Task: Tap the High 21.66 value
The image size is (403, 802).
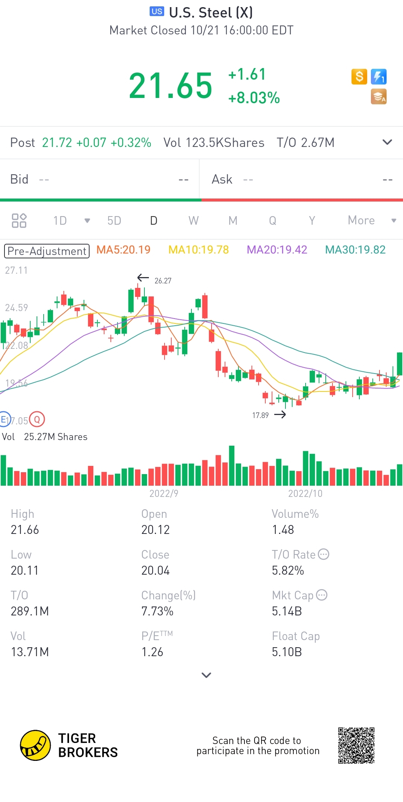Action: tap(25, 530)
